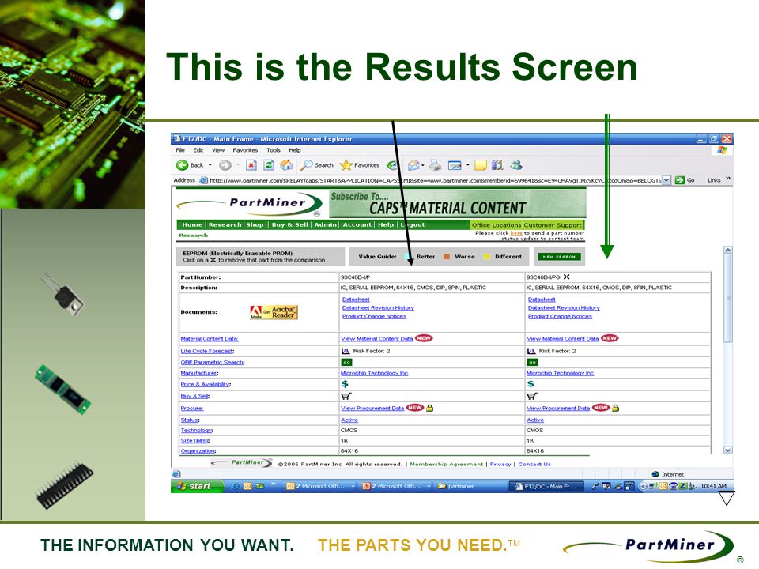Open first View Material Content Data link
The width and height of the screenshot is (759, 569).
(x=376, y=339)
